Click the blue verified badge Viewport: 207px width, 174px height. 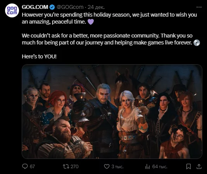[52, 7]
